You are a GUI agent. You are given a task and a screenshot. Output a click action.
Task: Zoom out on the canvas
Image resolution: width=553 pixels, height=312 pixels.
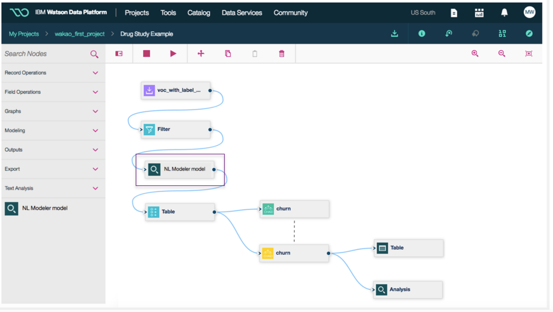point(502,54)
